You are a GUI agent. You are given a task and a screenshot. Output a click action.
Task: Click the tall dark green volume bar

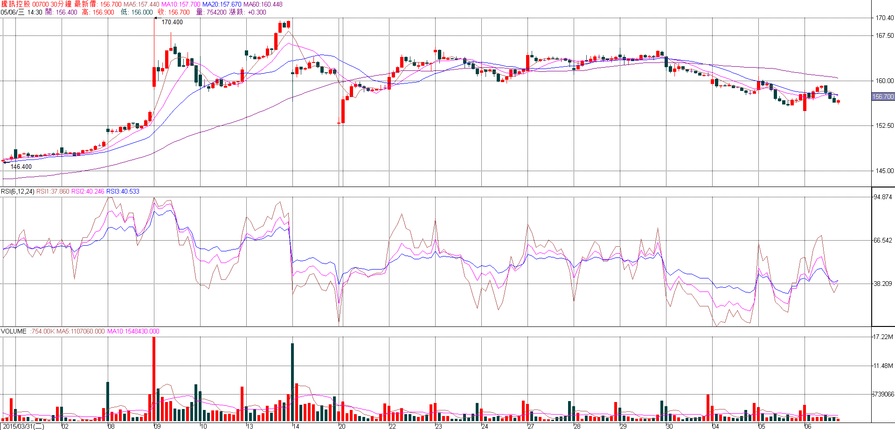click(292, 381)
